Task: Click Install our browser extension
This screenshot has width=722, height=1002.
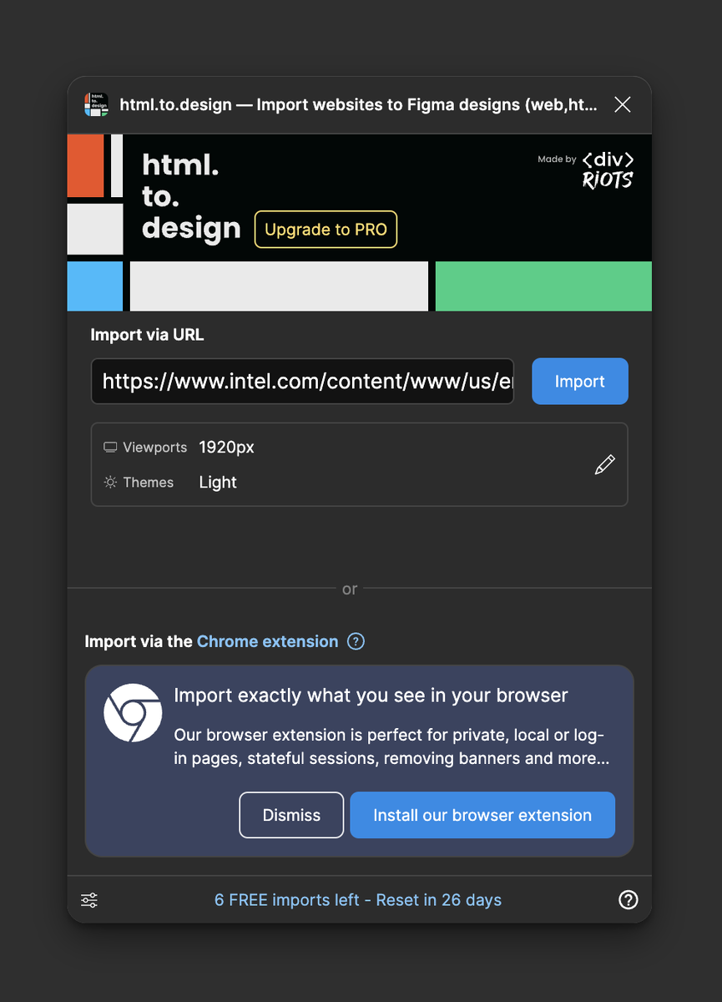Action: (x=482, y=815)
